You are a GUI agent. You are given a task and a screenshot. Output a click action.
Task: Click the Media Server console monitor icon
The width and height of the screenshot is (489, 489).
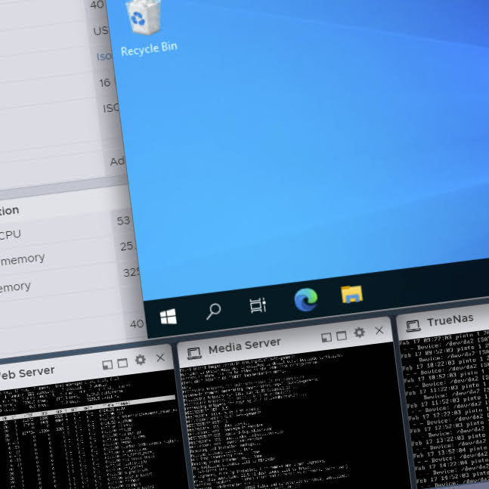coord(194,354)
